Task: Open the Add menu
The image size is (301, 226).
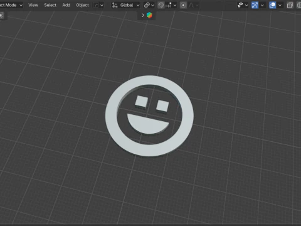Action: click(66, 5)
